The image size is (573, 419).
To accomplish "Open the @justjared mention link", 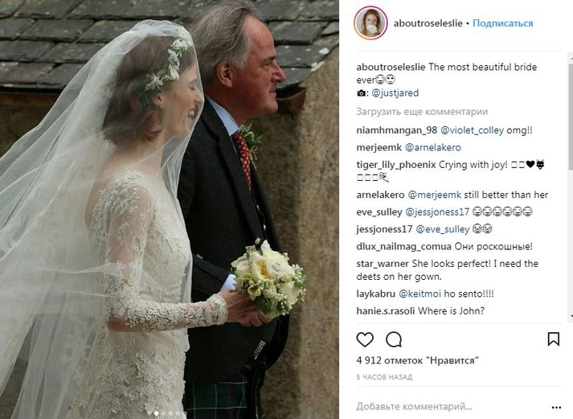I will click(395, 92).
